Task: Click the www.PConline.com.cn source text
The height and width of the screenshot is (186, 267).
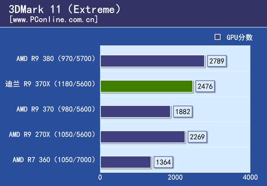Action: (x=54, y=20)
